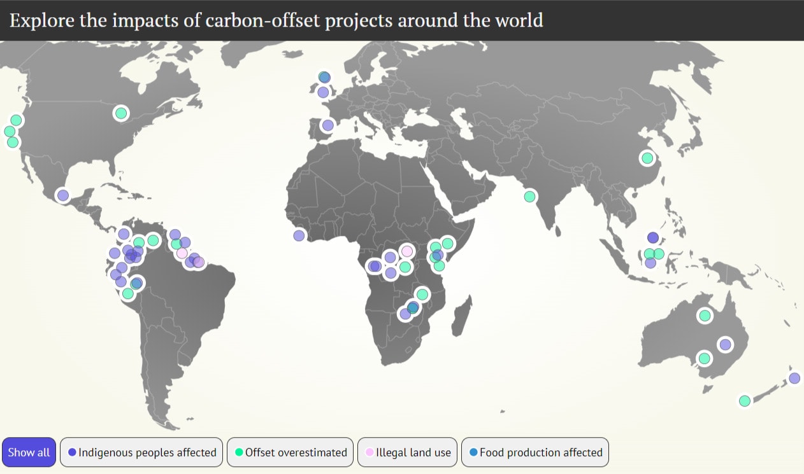Show only Food production affected projects

[535, 452]
